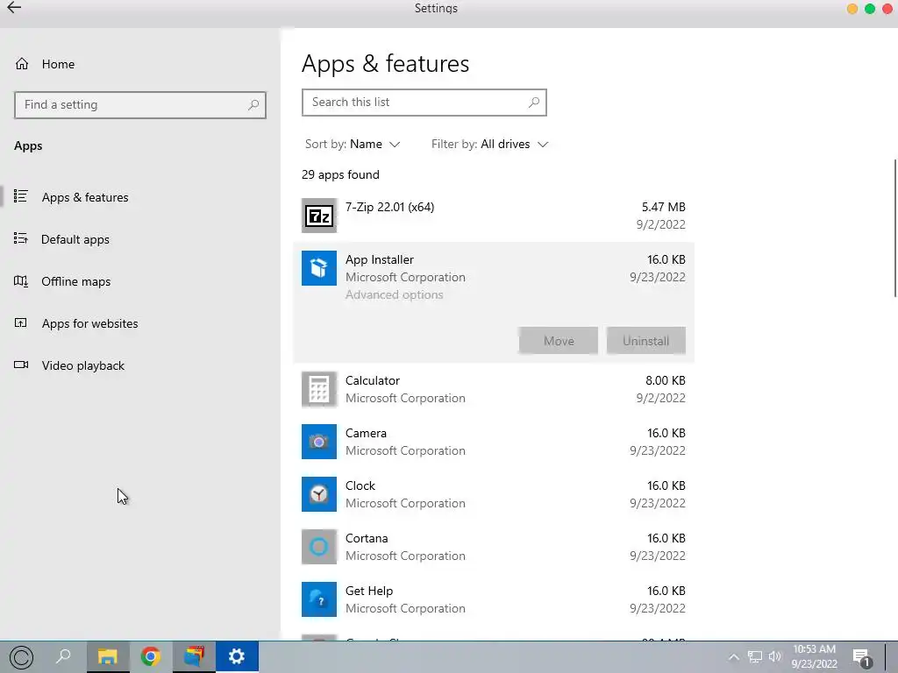
Task: Click the 29 apps found text
Action: (340, 174)
